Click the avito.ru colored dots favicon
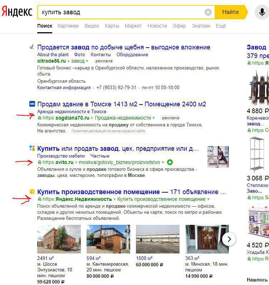This screenshot has width=269, height=285. (x=32, y=148)
